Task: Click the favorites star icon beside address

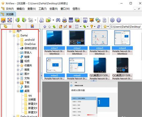Action: (105, 26)
